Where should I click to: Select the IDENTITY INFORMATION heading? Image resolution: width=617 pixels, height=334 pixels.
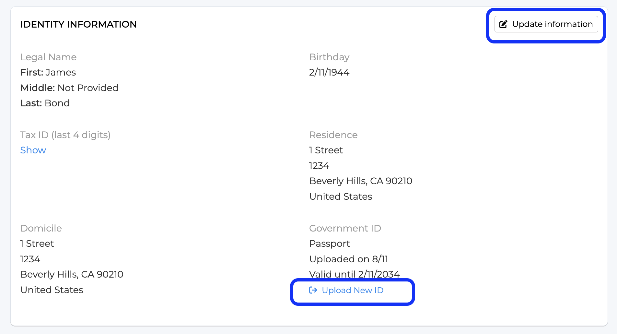coord(78,24)
